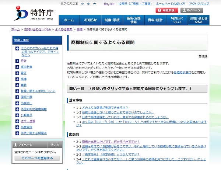
Task: Click the Japan Patent Office logo
Action: pyautogui.click(x=34, y=13)
